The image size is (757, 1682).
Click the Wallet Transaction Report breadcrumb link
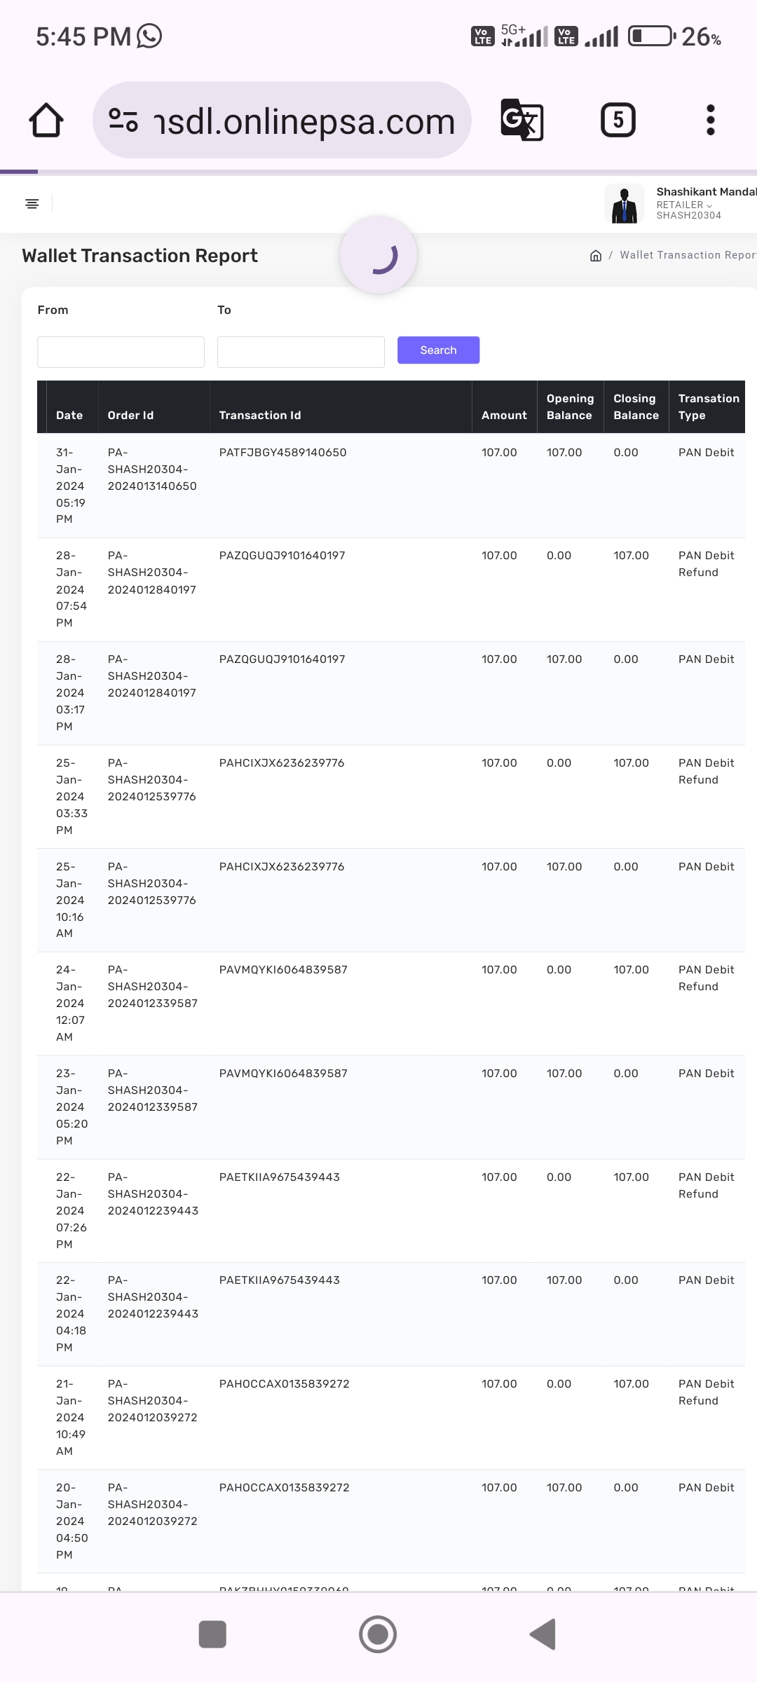click(687, 256)
